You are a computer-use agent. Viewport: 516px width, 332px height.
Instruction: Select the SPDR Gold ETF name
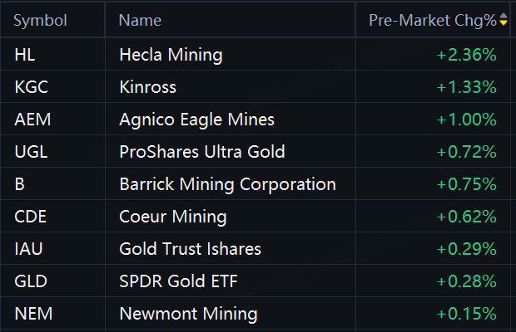click(178, 281)
